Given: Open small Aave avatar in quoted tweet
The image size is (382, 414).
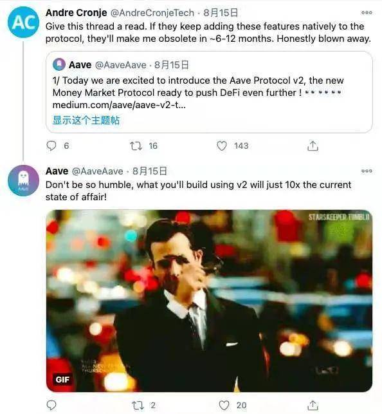Looking at the screenshot, I should click(x=59, y=64).
